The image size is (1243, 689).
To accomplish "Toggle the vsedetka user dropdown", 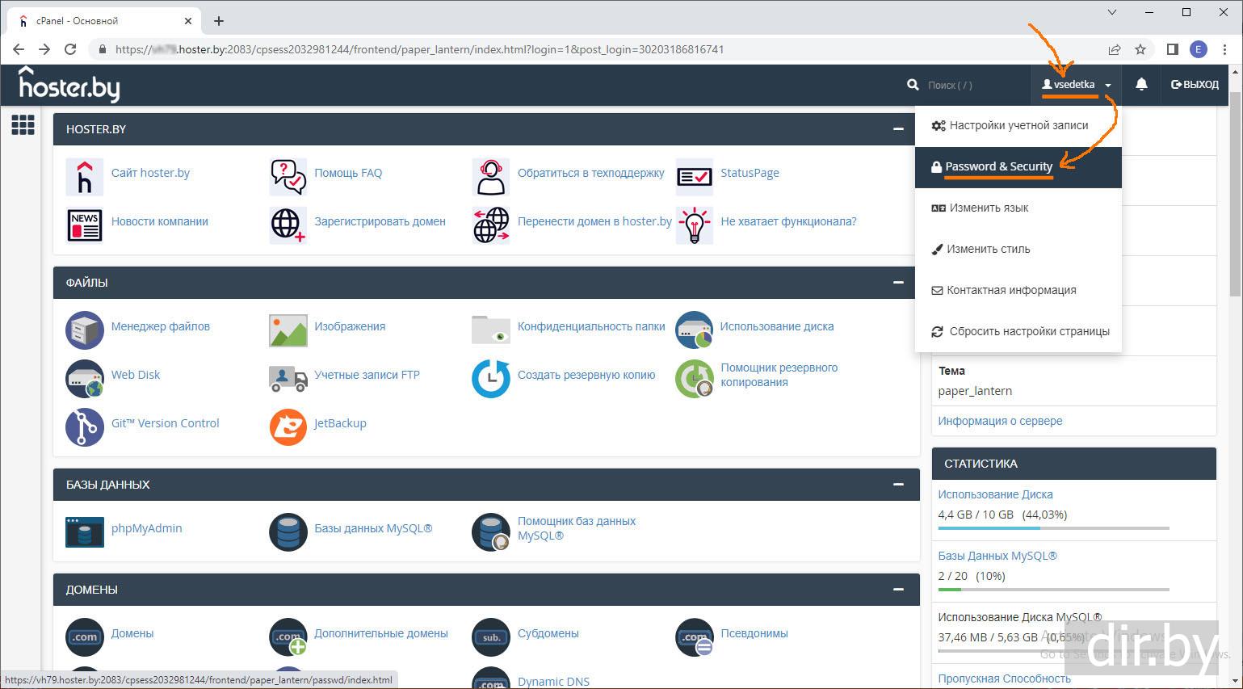I will click(x=1077, y=85).
